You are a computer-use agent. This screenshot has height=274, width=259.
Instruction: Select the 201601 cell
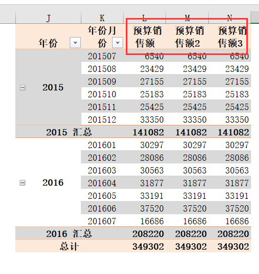pos(102,145)
